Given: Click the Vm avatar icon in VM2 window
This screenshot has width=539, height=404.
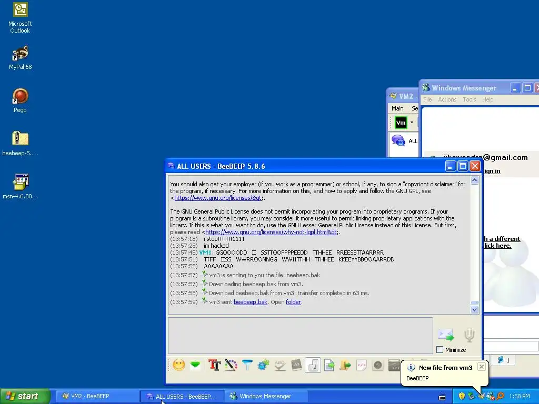Looking at the screenshot, I should pos(401,123).
